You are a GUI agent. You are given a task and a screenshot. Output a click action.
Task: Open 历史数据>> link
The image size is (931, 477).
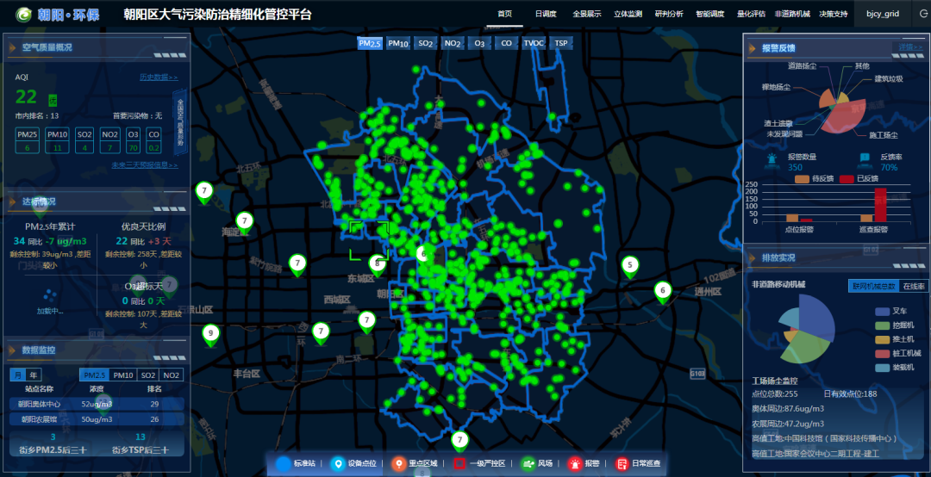tap(159, 77)
